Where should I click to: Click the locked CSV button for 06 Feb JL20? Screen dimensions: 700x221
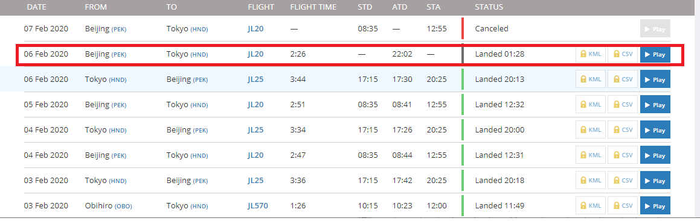[623, 55]
